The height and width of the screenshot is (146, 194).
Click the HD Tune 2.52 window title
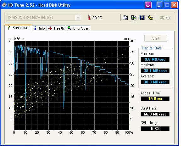(39, 5)
